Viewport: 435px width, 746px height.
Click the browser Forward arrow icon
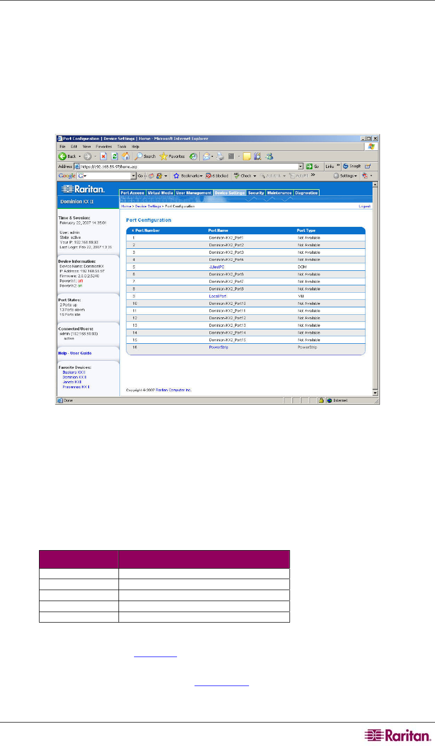[x=88, y=156]
